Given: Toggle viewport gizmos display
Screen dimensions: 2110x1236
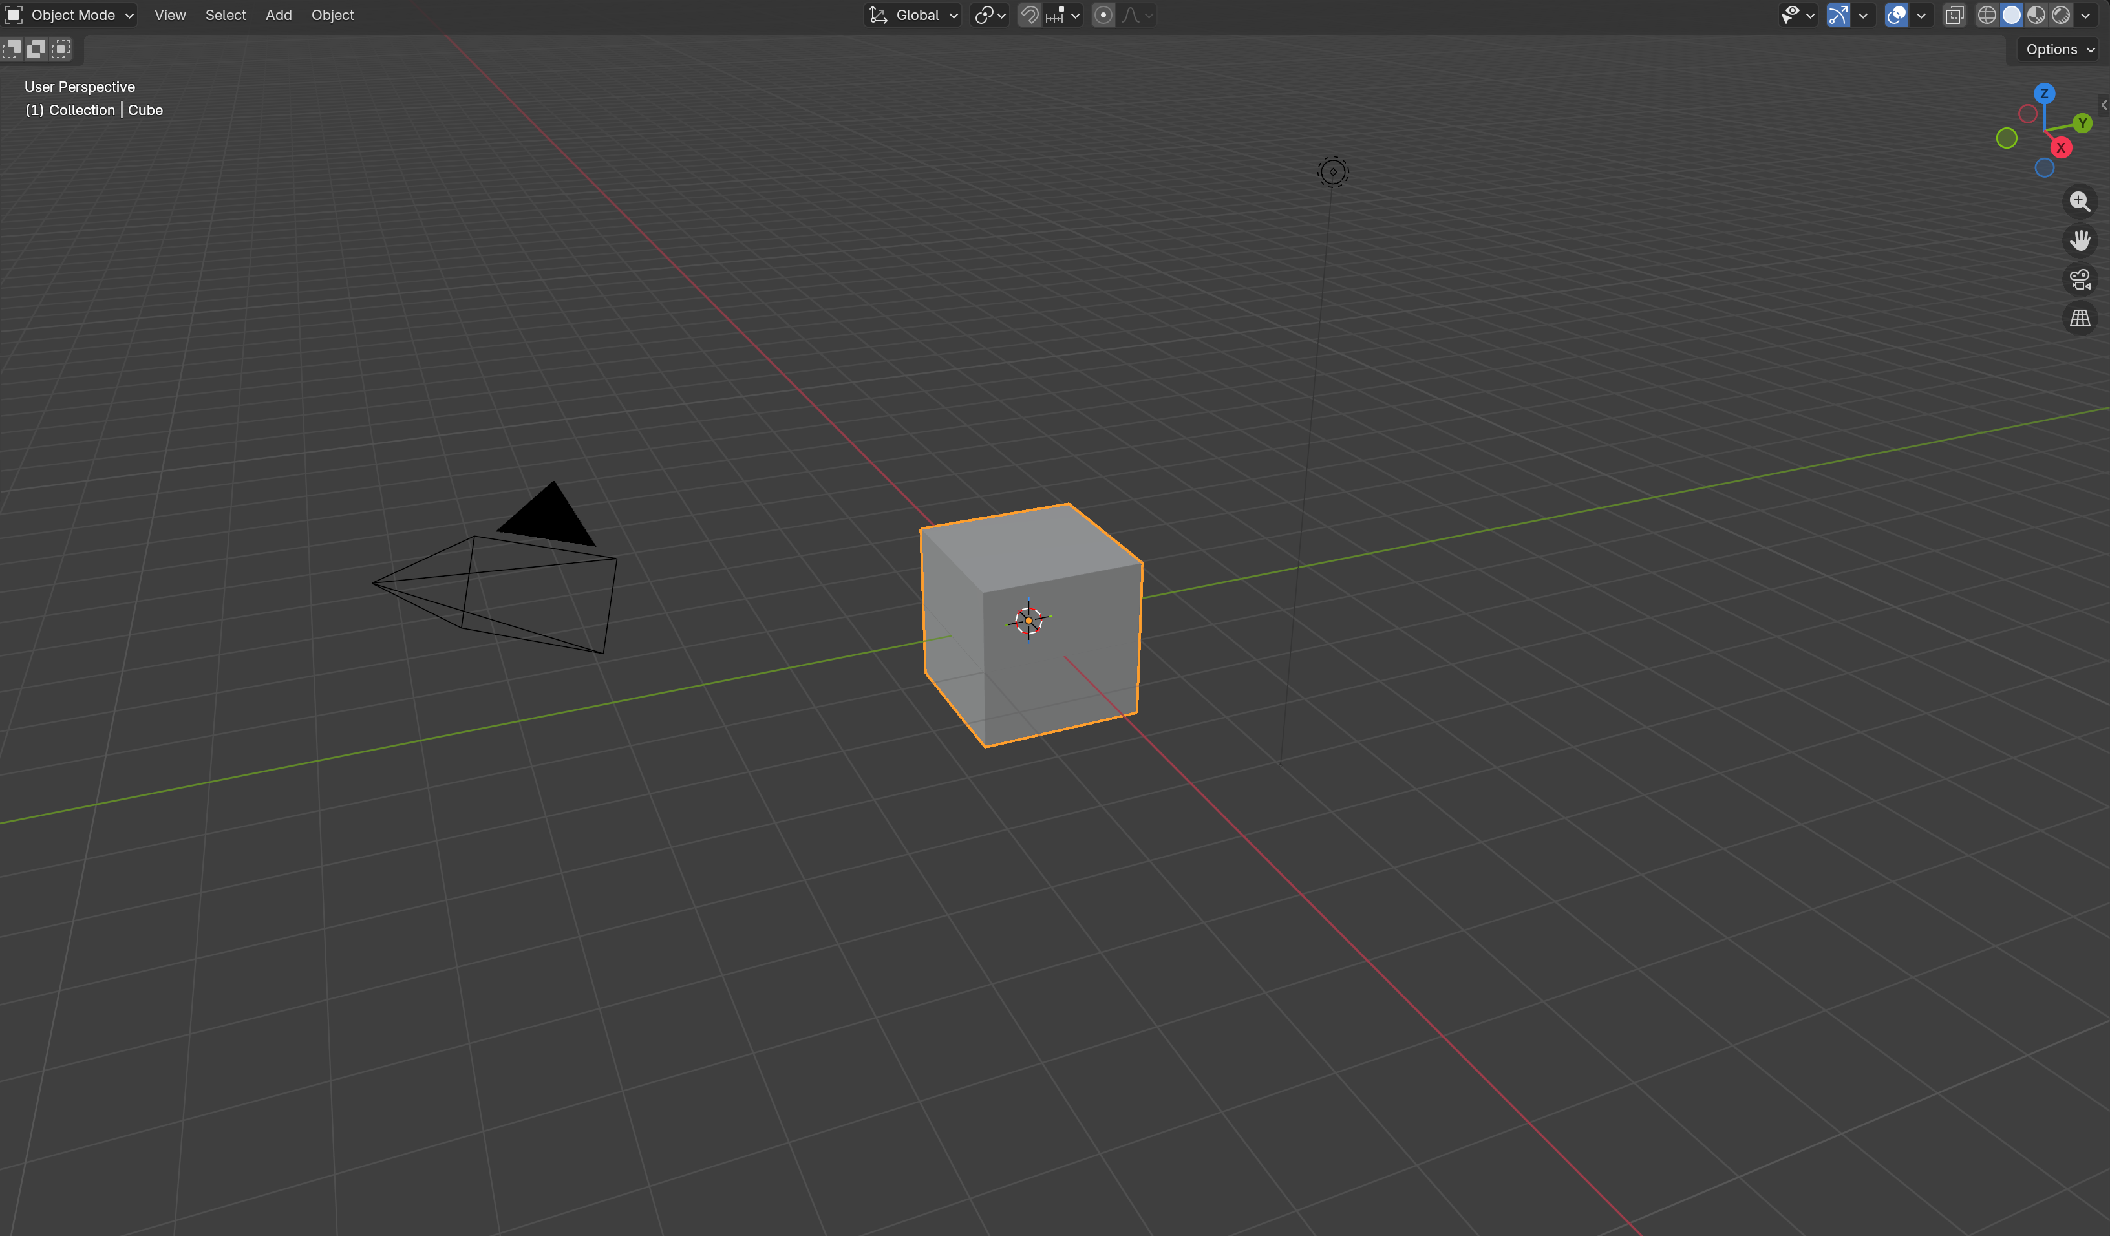Looking at the screenshot, I should click(x=1838, y=15).
